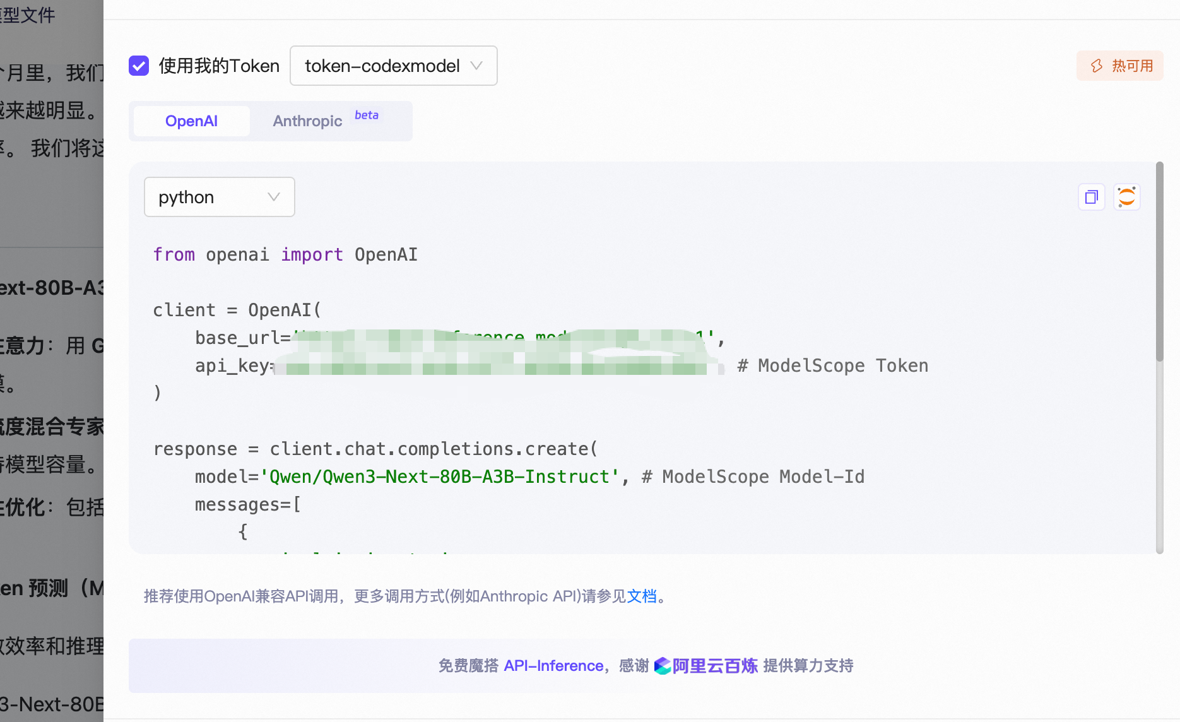Uncheck the 使用我的Token checkbox
1180x722 pixels.
tap(139, 65)
